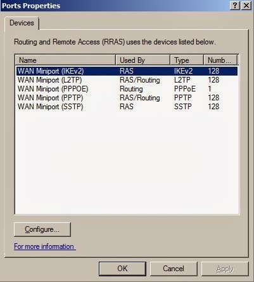Select WAN Miniport (IKEv2) row

tap(127, 71)
